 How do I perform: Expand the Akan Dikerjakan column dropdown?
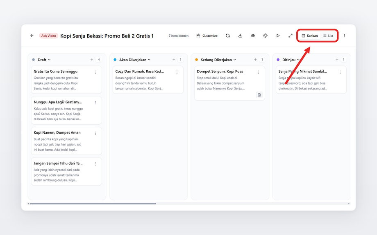149,60
